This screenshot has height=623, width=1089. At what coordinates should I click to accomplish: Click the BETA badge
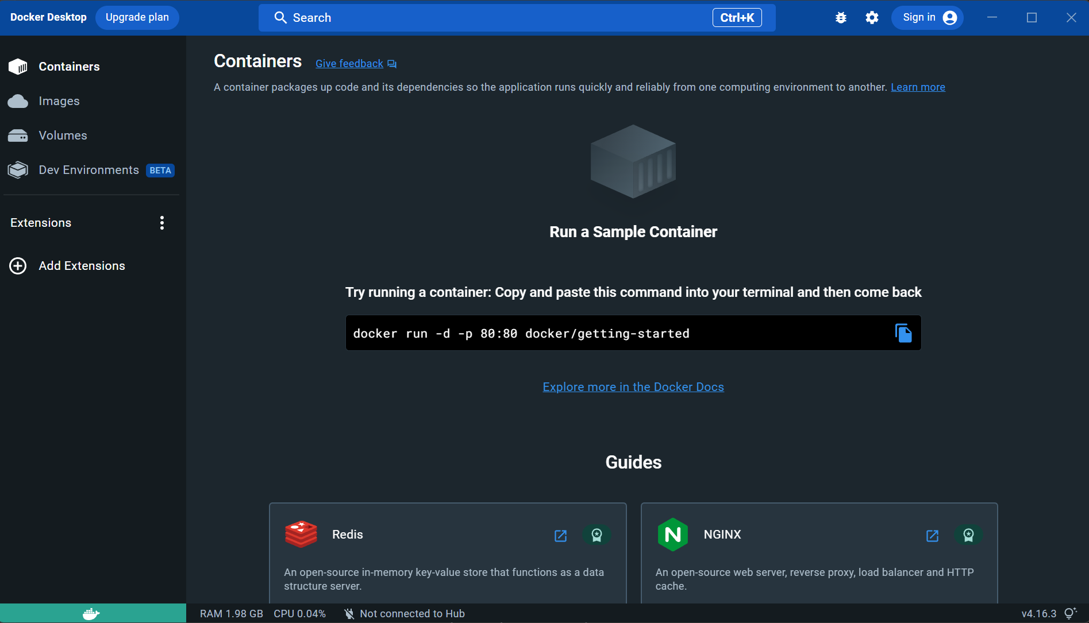(160, 171)
